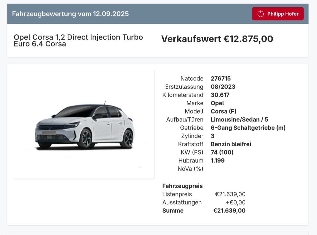
Task: Click the Ausstattungen amount +€0,00
Action: point(235,202)
